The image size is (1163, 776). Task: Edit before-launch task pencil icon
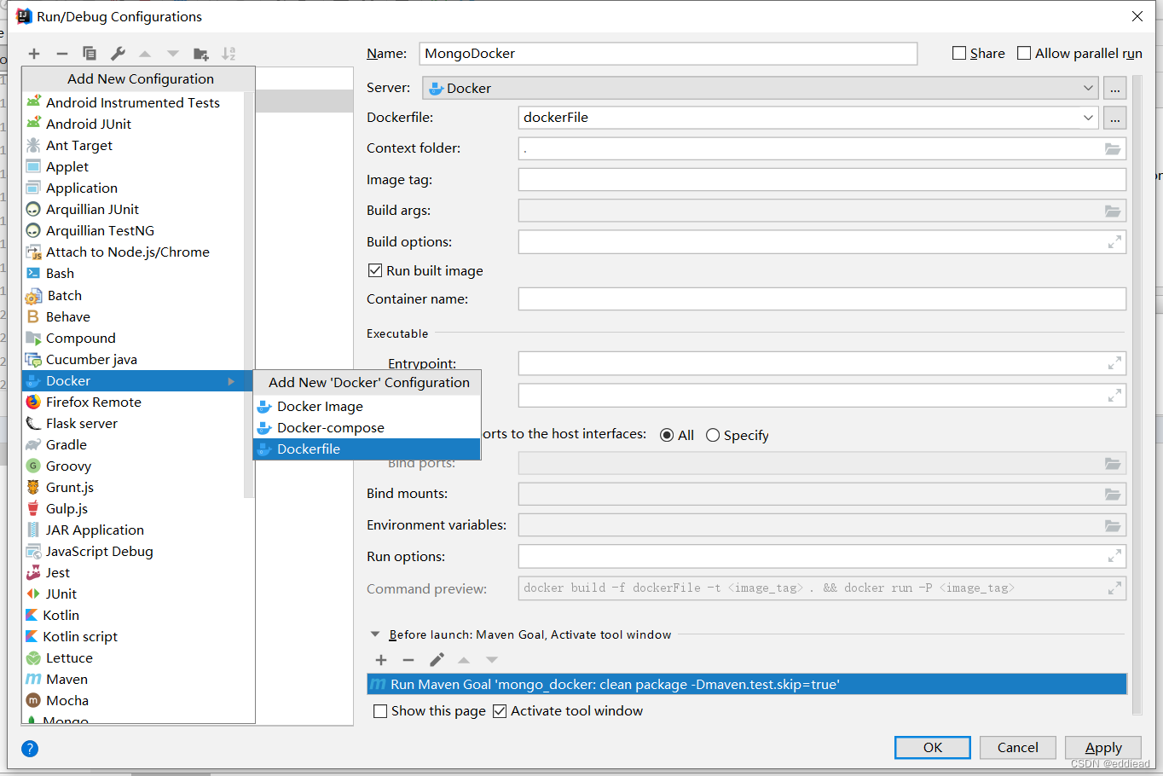tap(437, 660)
